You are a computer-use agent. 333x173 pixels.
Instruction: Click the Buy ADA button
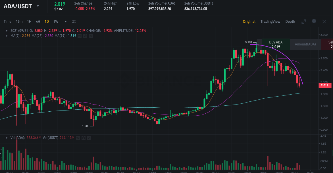point(276,44)
